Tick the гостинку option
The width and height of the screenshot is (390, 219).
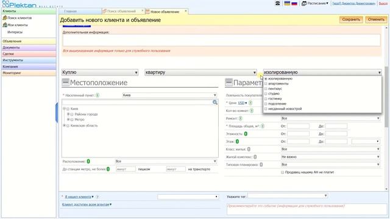tap(266, 99)
